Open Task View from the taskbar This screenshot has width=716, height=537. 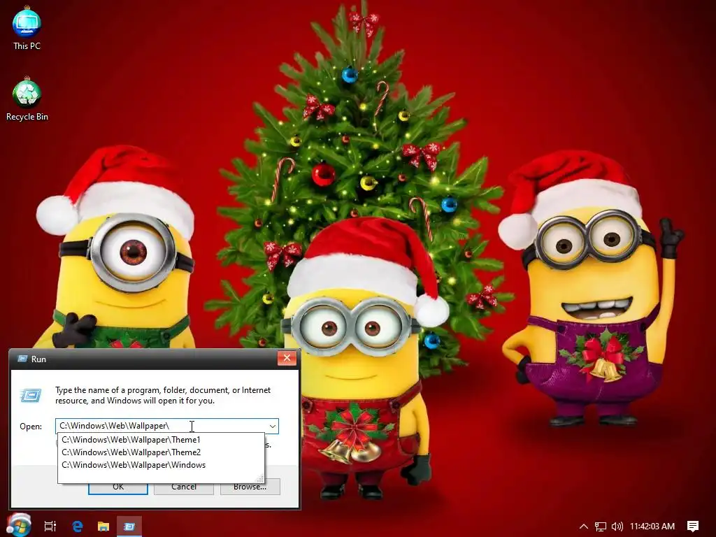pos(50,526)
